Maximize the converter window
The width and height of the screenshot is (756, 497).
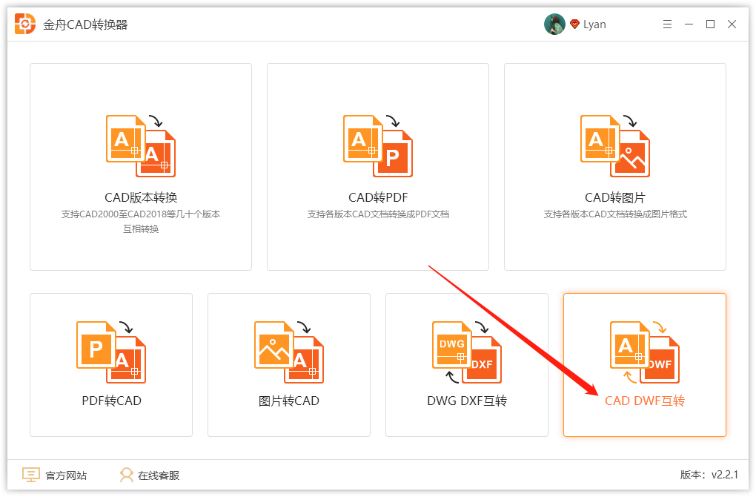(710, 24)
